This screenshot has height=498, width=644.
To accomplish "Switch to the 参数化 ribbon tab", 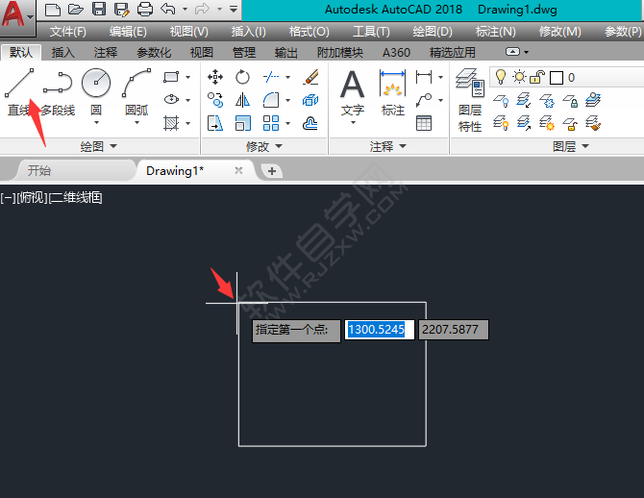I will point(154,52).
